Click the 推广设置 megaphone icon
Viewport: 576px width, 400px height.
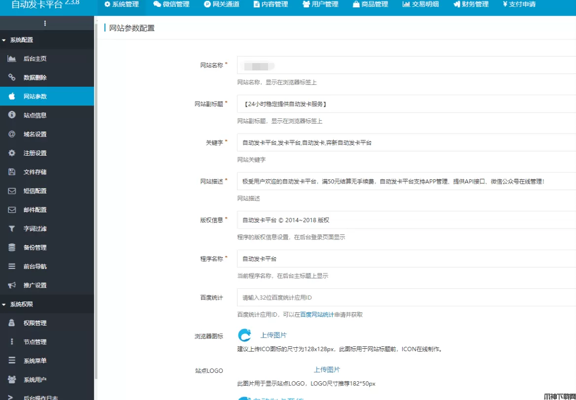point(12,285)
